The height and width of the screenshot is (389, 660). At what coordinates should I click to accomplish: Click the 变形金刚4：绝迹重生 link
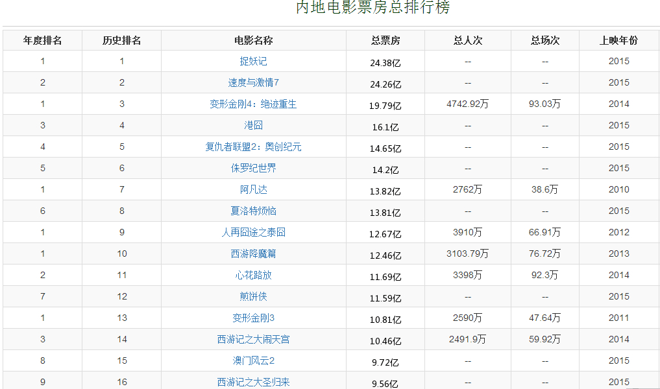253,104
